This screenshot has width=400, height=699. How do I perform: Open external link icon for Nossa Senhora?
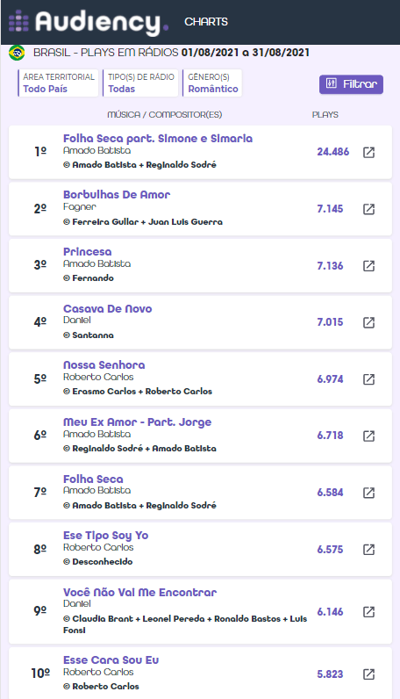point(368,379)
